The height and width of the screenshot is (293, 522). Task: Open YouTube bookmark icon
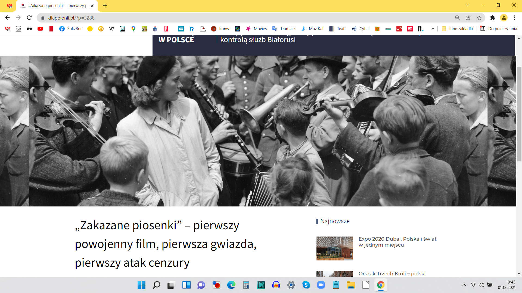[x=40, y=29]
